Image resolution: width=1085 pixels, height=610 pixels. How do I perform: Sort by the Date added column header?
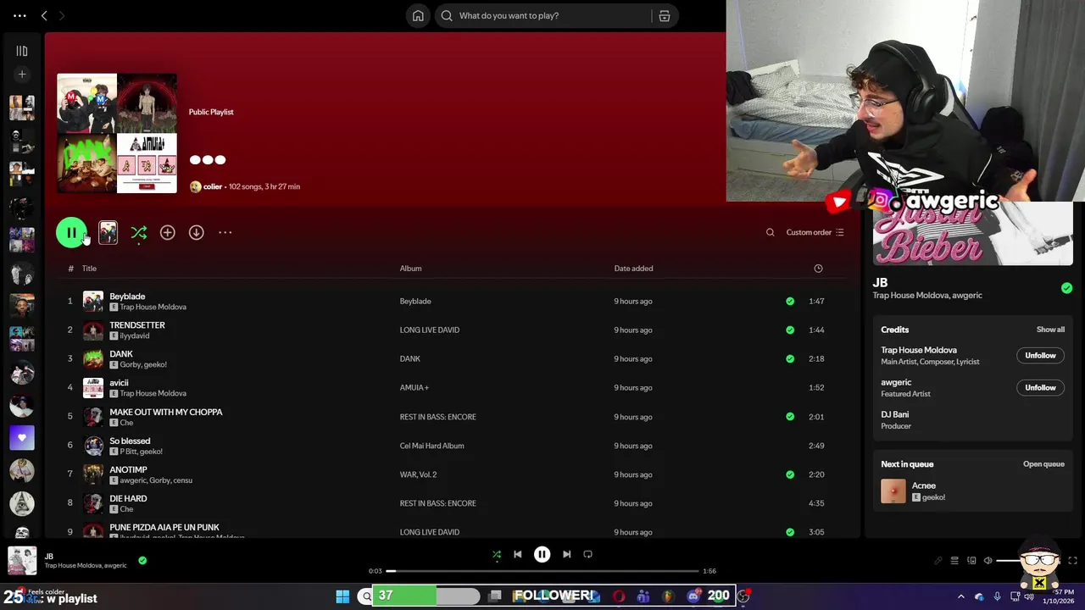pyautogui.click(x=633, y=269)
